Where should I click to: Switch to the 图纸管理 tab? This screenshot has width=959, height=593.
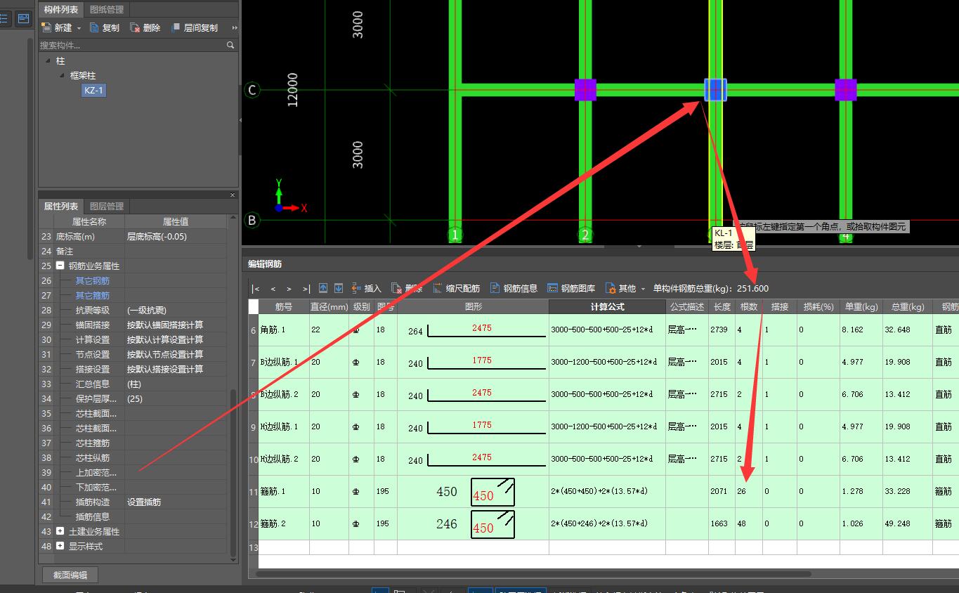click(x=107, y=9)
